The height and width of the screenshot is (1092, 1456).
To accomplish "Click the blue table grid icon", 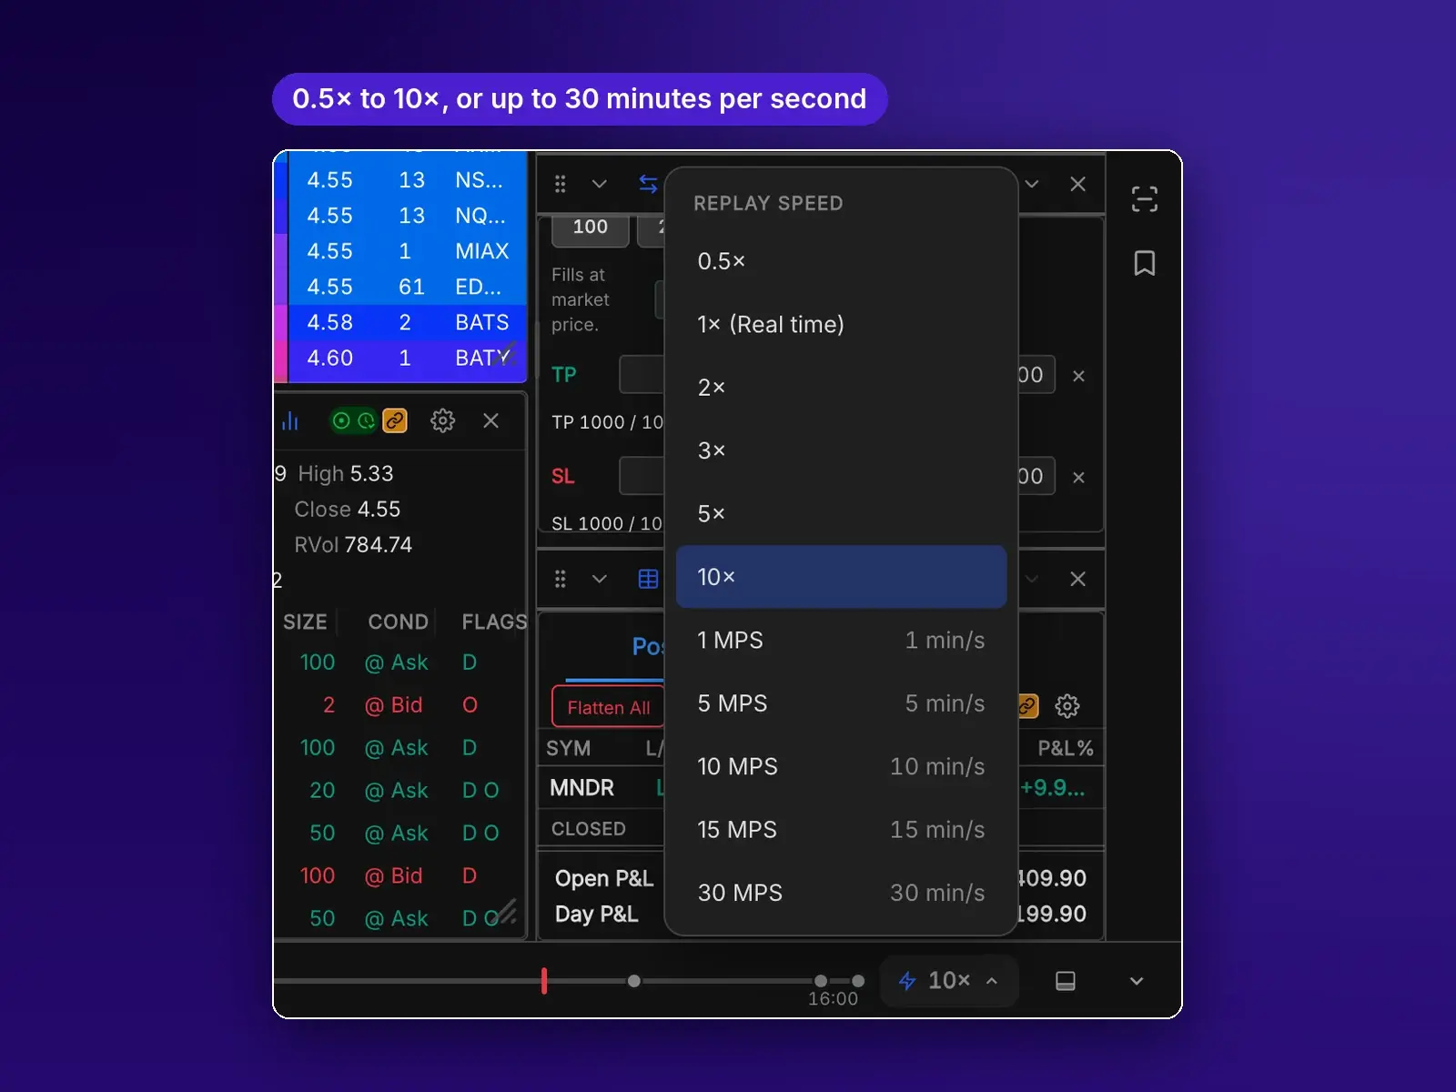I will click(648, 579).
